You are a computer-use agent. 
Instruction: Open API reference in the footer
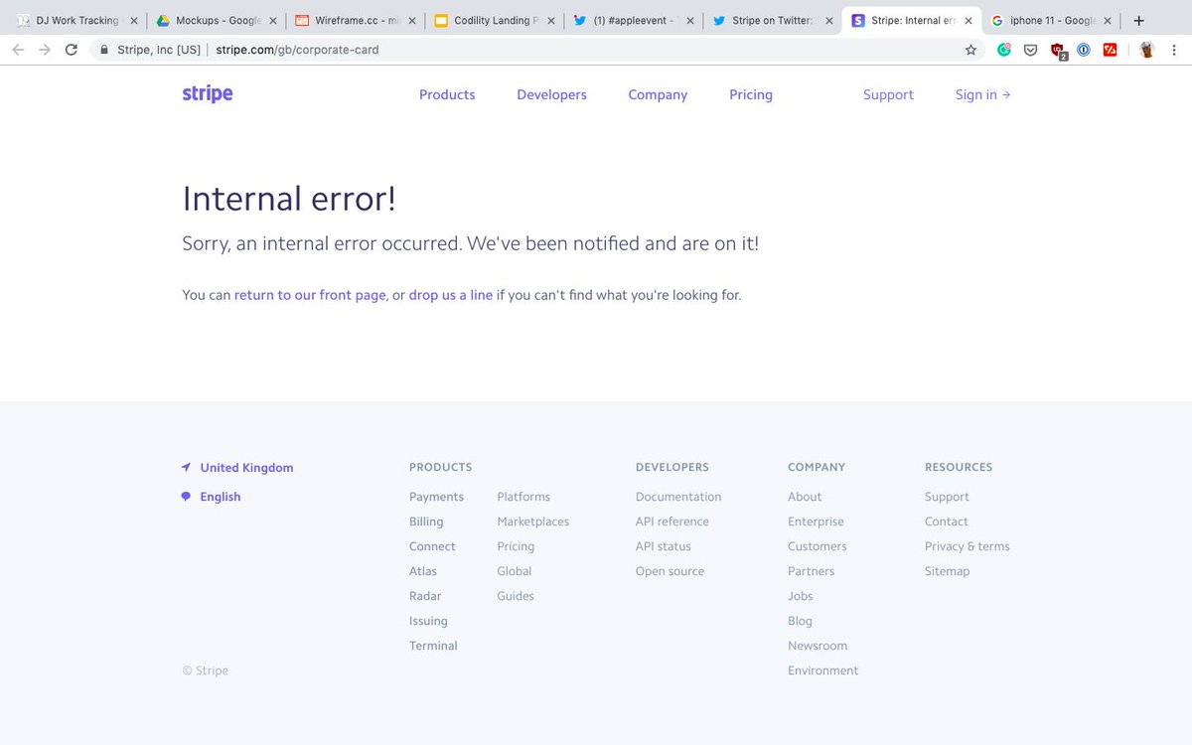pos(672,521)
